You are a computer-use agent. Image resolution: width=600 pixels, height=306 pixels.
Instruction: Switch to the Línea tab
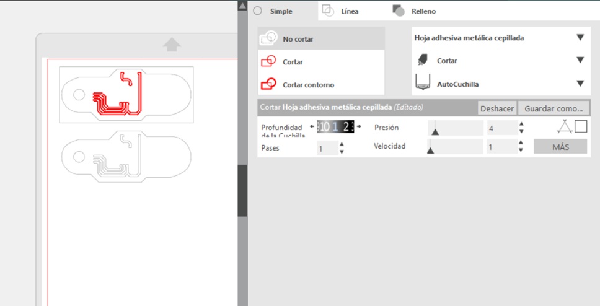(x=350, y=11)
